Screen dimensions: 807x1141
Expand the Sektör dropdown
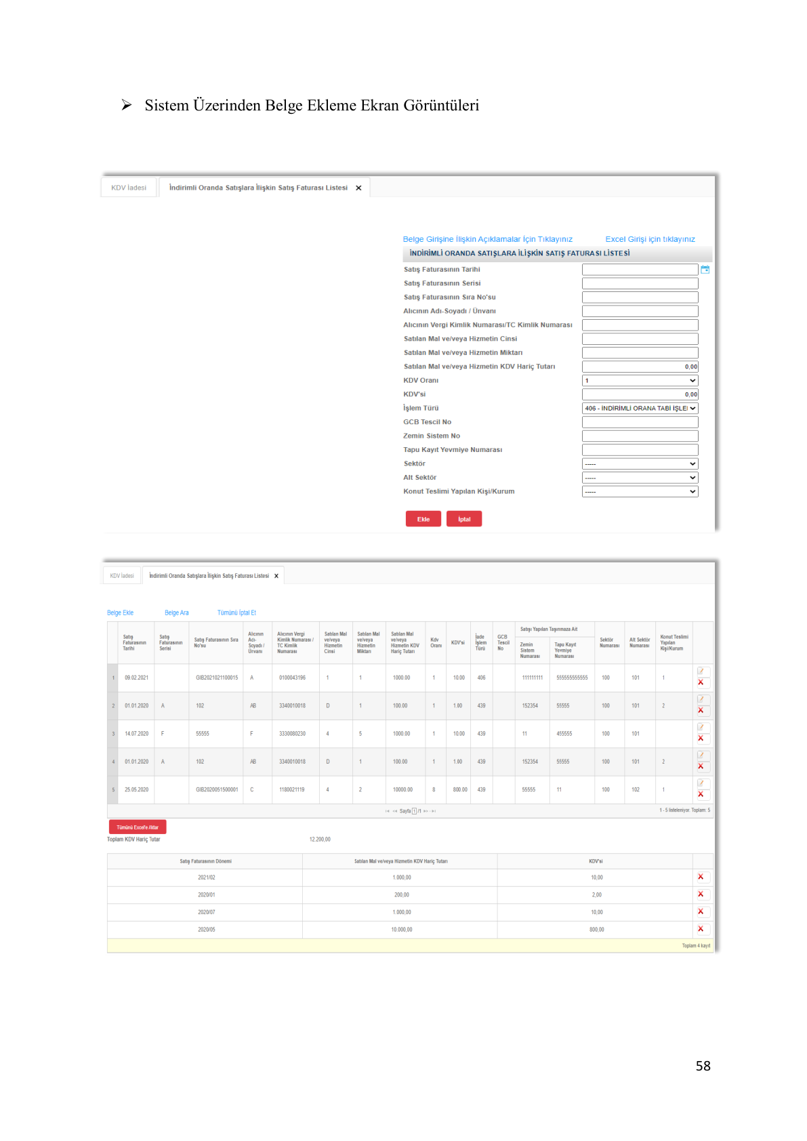pyautogui.click(x=640, y=464)
